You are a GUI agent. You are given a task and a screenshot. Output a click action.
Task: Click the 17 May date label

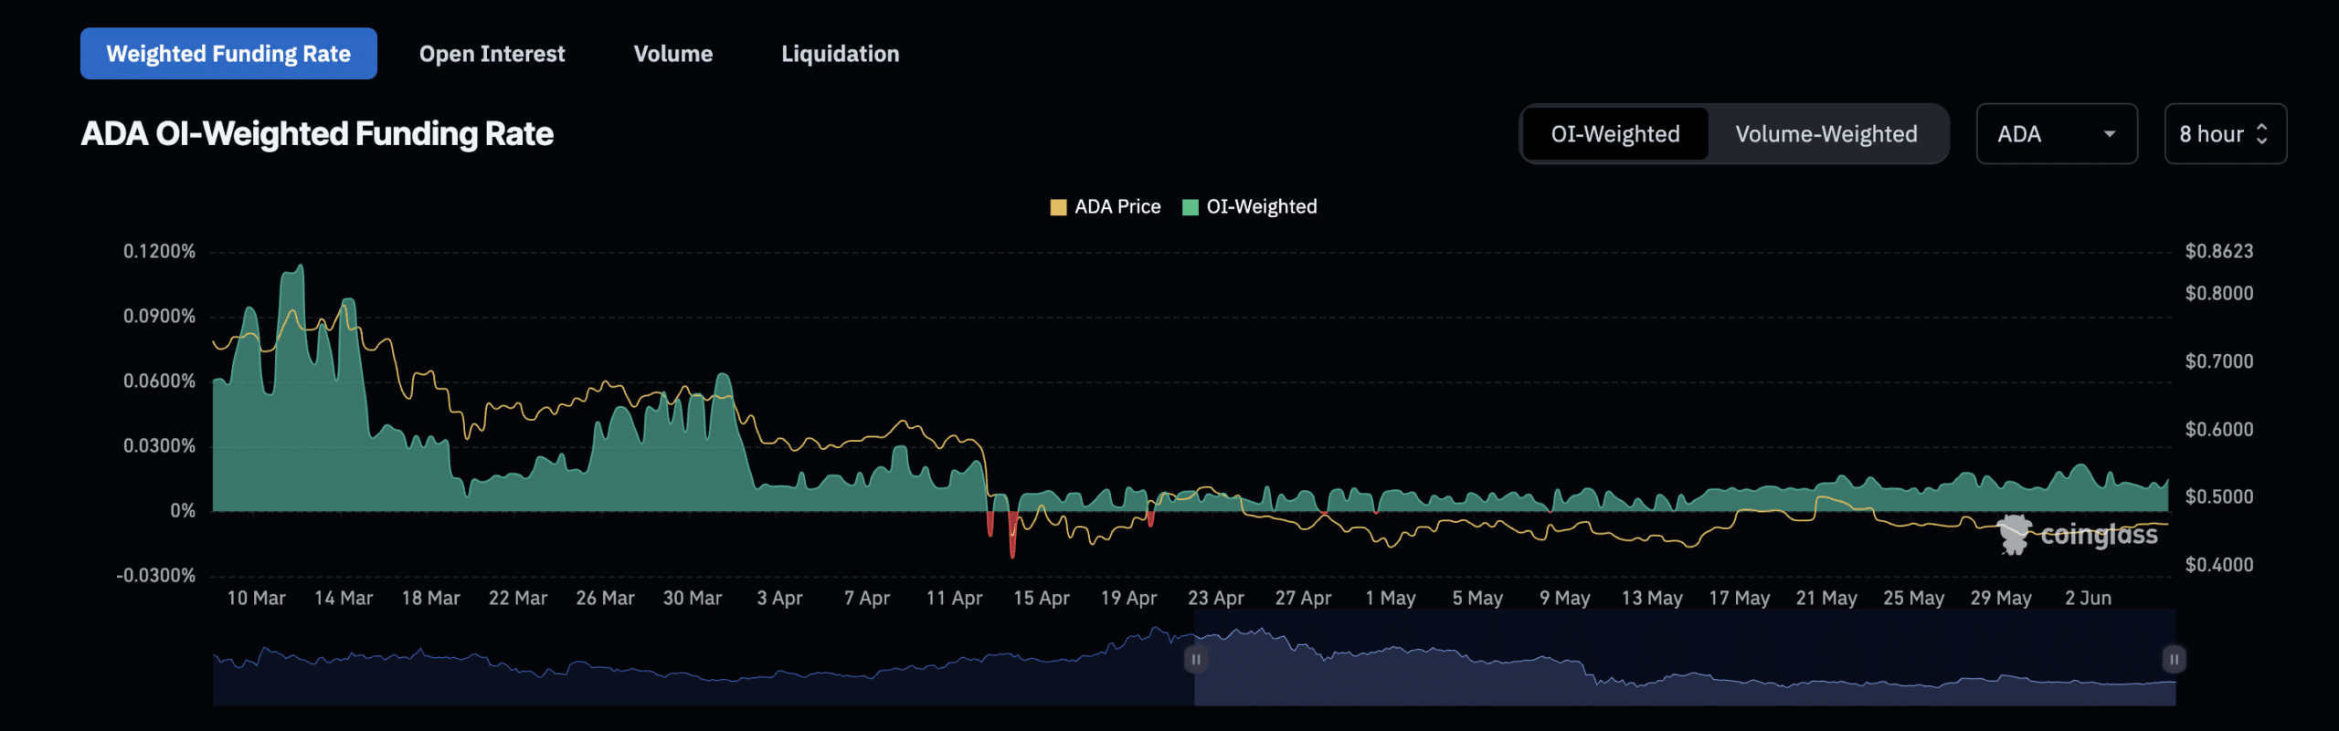click(x=1739, y=599)
